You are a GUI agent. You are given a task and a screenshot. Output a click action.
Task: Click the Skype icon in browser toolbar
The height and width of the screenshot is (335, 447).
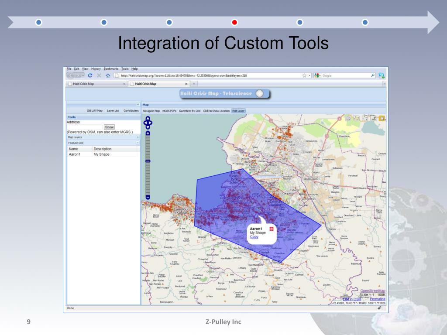[x=382, y=75]
